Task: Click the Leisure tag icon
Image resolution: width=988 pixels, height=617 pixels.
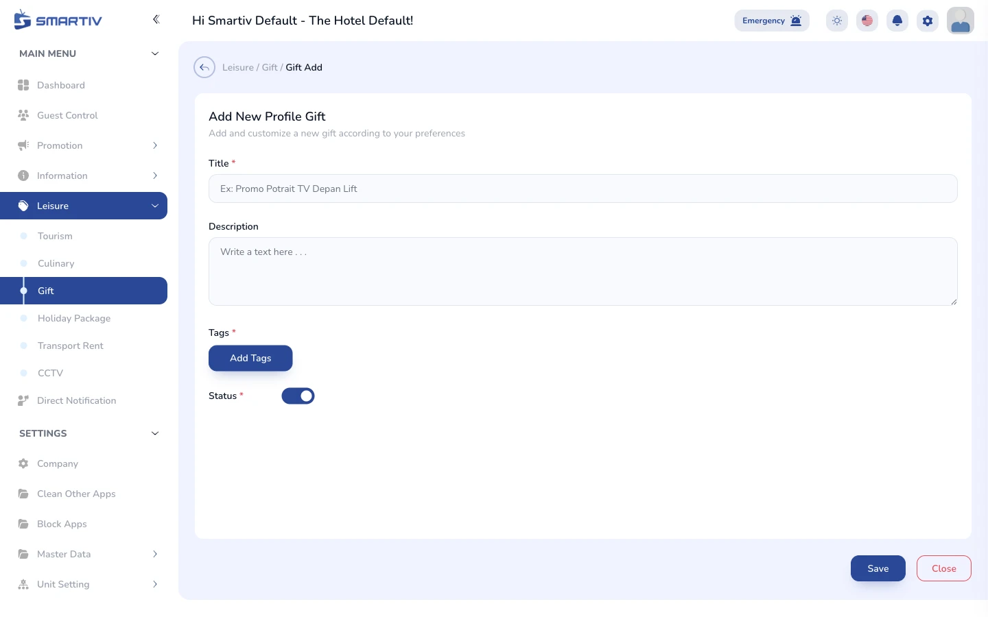Action: (23, 206)
